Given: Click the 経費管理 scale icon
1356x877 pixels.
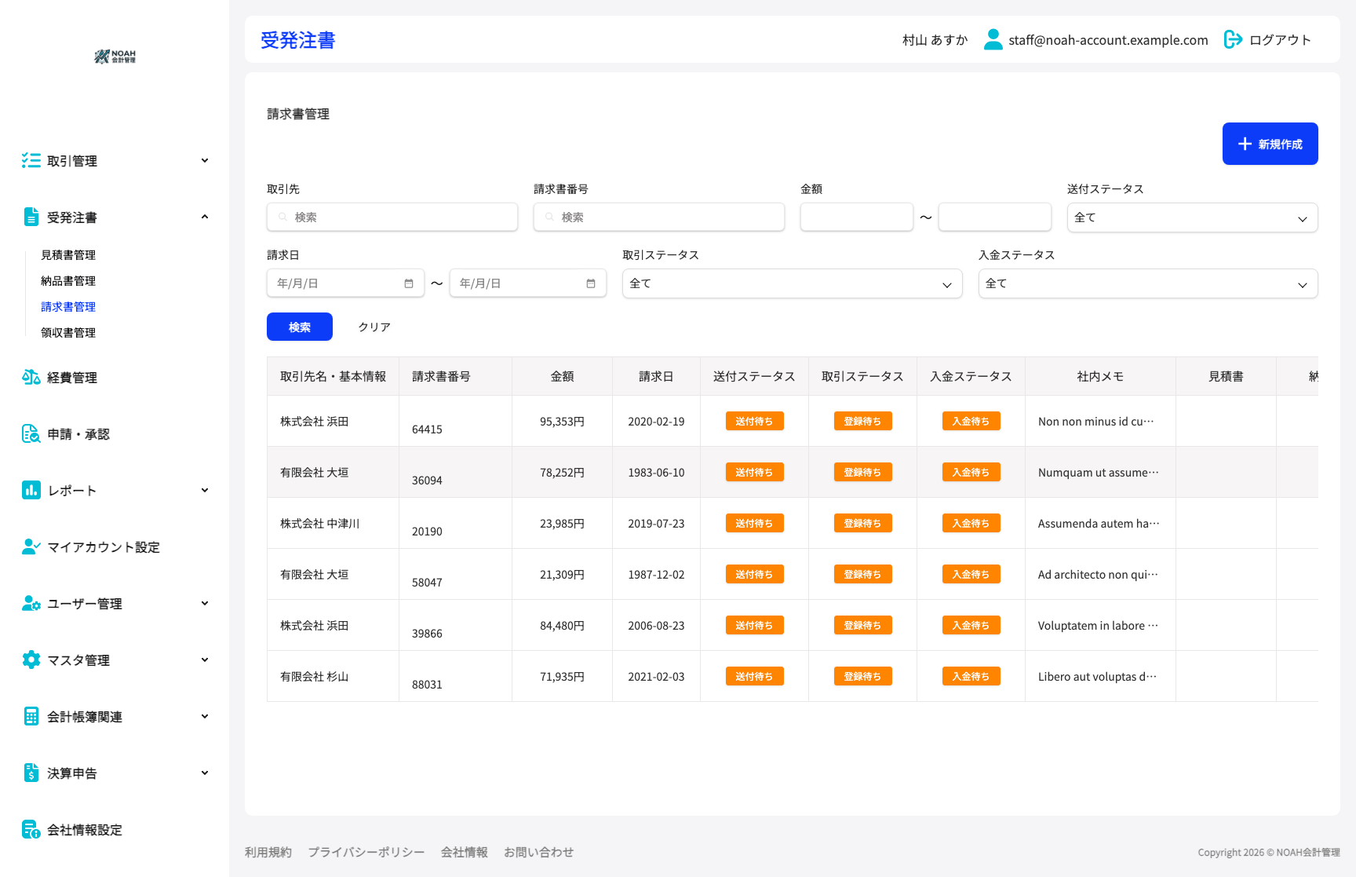Looking at the screenshot, I should click(31, 377).
